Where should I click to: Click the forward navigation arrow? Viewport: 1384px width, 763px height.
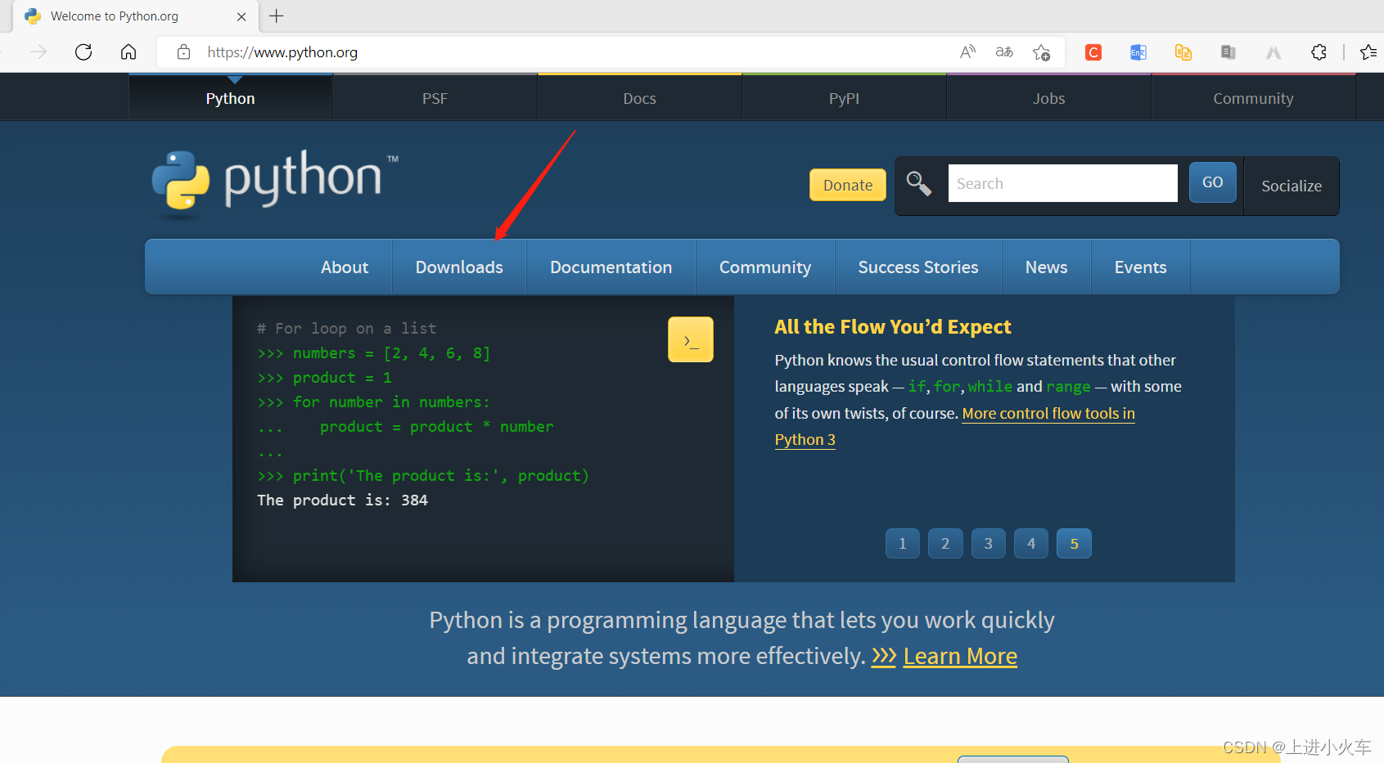pyautogui.click(x=38, y=52)
